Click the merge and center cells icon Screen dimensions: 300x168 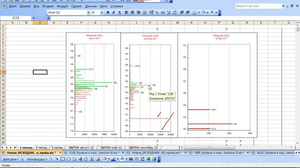pos(144,13)
